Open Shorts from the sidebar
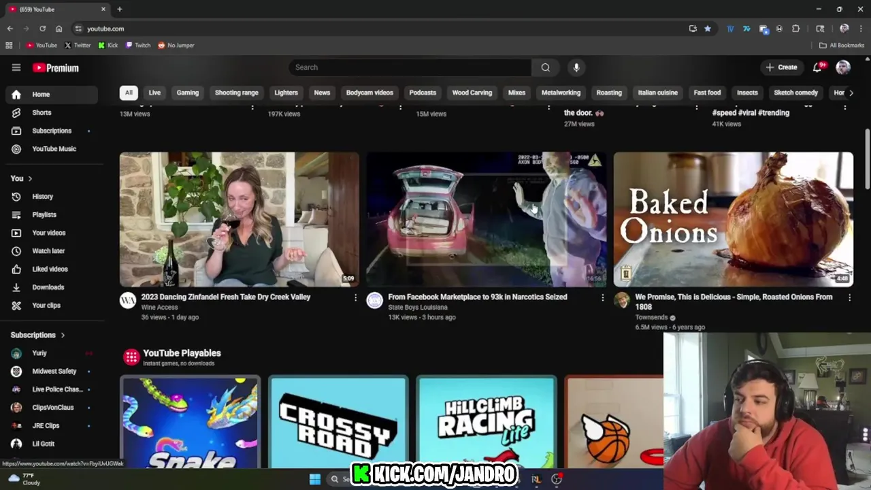 click(52, 112)
